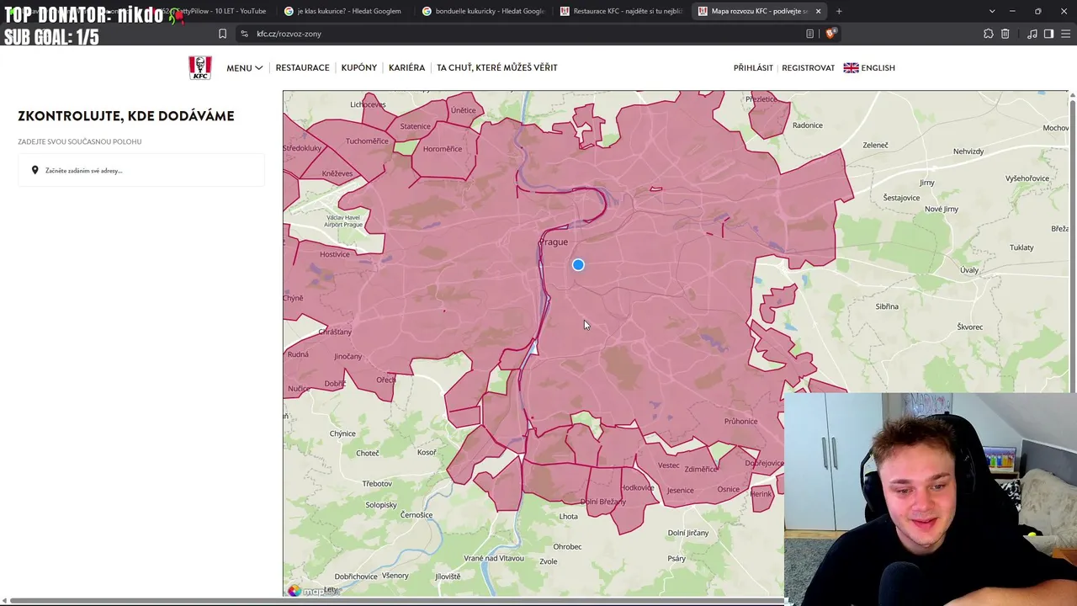Open the tab search dropdown arrow

pos(992,11)
